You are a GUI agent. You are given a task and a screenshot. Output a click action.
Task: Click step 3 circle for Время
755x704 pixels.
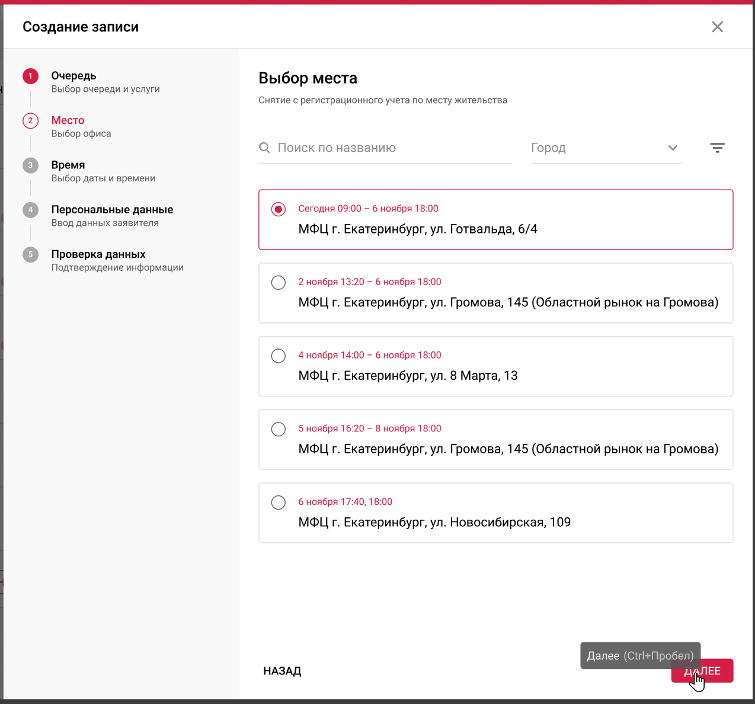click(30, 165)
